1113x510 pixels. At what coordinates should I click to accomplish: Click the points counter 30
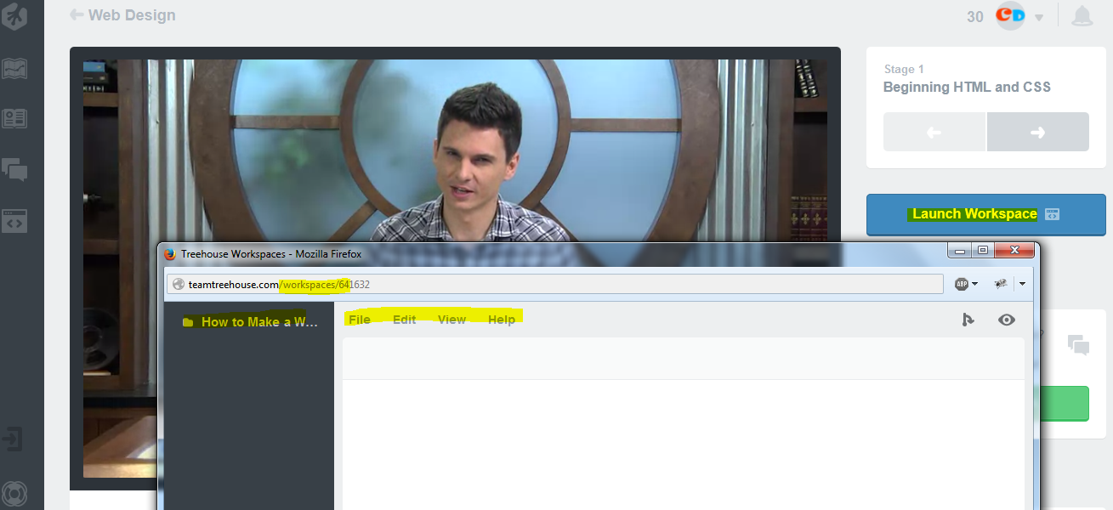coord(975,17)
